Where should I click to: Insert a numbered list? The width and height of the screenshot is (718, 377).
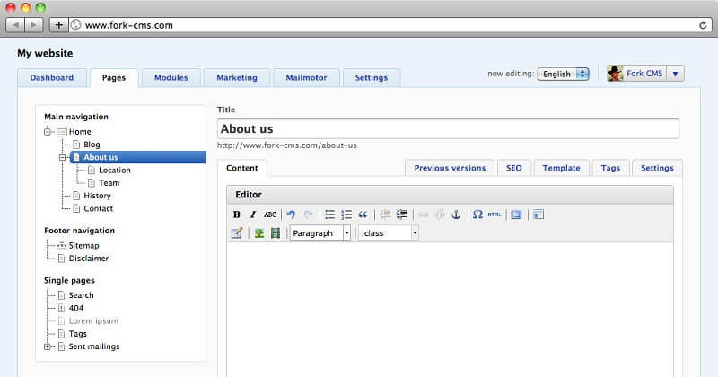[346, 215]
